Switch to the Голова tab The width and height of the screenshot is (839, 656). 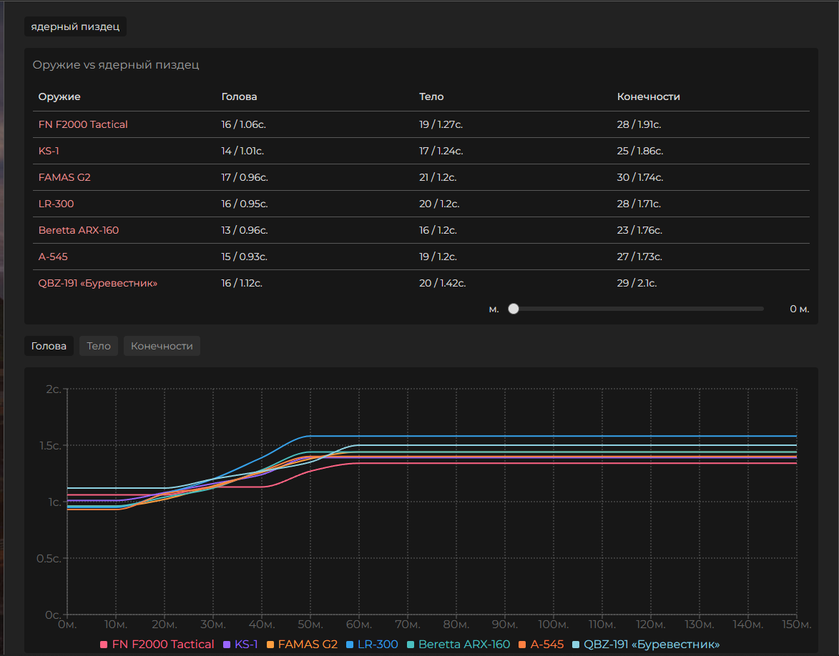(49, 346)
